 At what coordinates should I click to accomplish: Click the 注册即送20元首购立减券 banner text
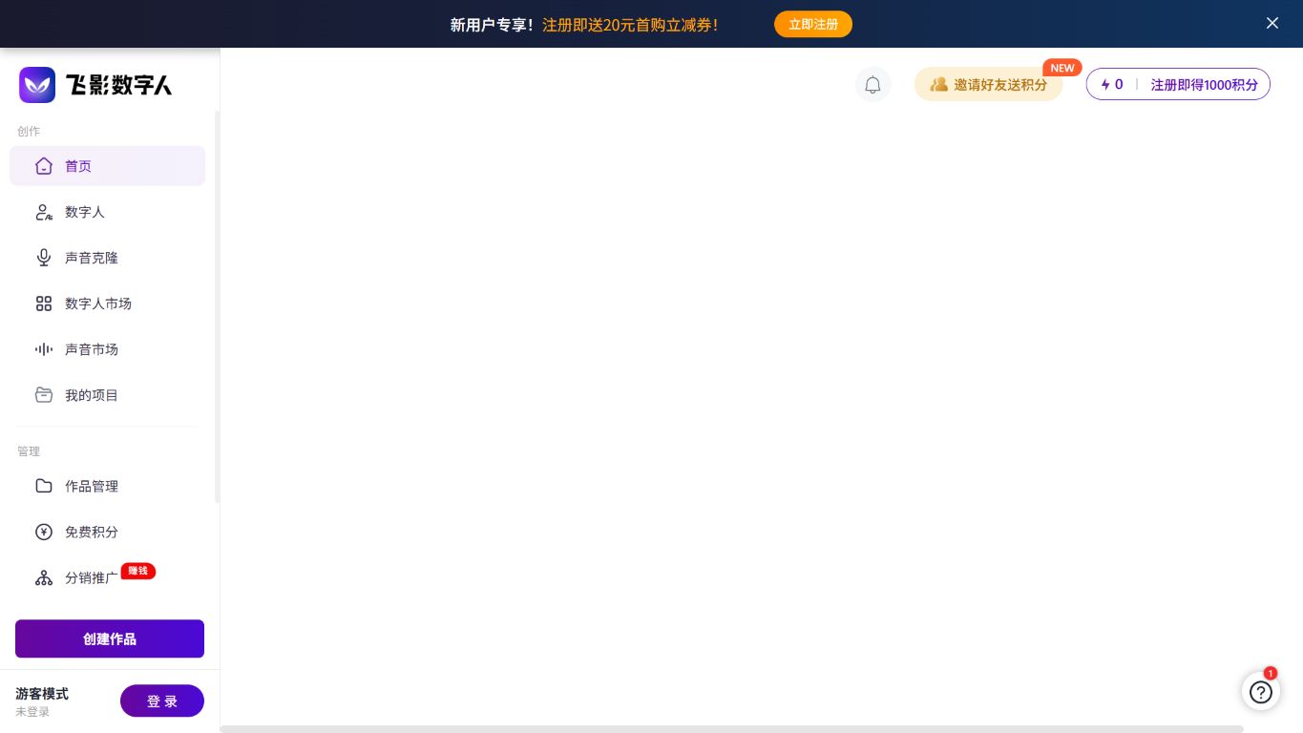[x=630, y=25]
